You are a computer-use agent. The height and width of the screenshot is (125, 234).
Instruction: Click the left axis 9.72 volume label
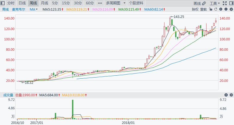coord(11,100)
